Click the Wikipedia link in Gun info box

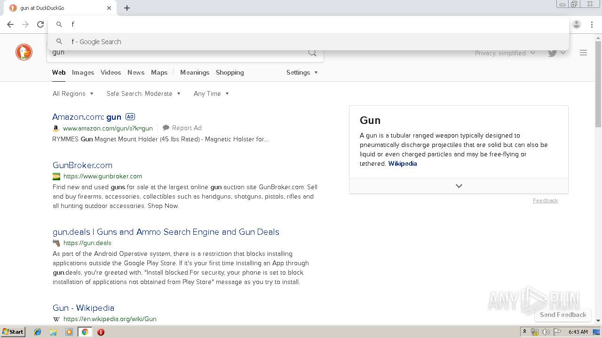(403, 163)
